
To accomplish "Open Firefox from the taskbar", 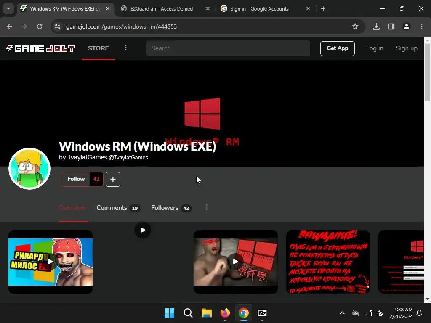I will (225, 313).
